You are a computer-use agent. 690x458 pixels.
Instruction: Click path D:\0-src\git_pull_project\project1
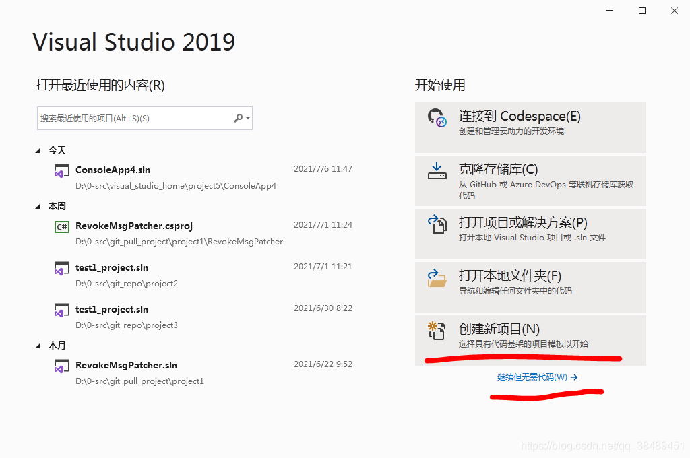(139, 381)
